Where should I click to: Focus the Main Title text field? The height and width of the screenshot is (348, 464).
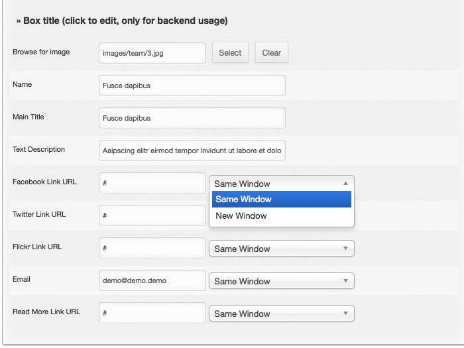pyautogui.click(x=192, y=118)
